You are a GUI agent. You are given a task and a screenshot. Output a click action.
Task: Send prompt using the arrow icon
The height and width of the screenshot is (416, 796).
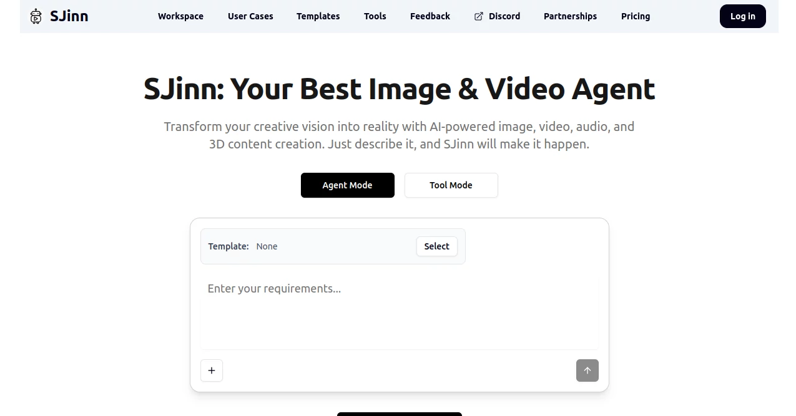(587, 370)
